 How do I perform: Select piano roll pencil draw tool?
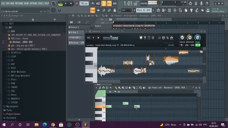coord(116,88)
